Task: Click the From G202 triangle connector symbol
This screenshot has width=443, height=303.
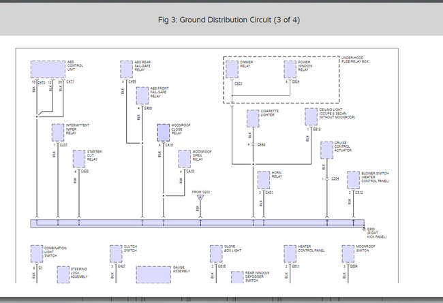Action: 201,199
